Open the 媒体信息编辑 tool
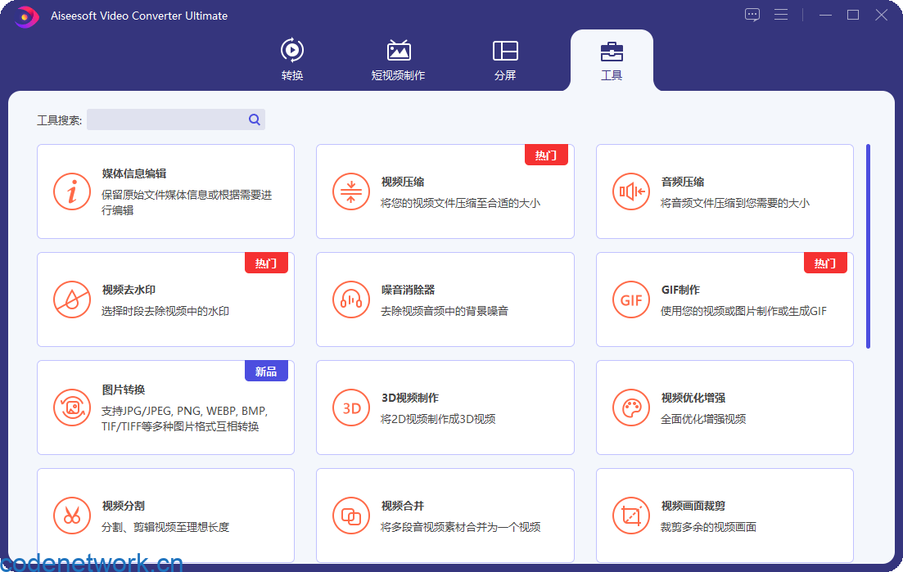Viewport: 903px width, 572px height. point(165,191)
